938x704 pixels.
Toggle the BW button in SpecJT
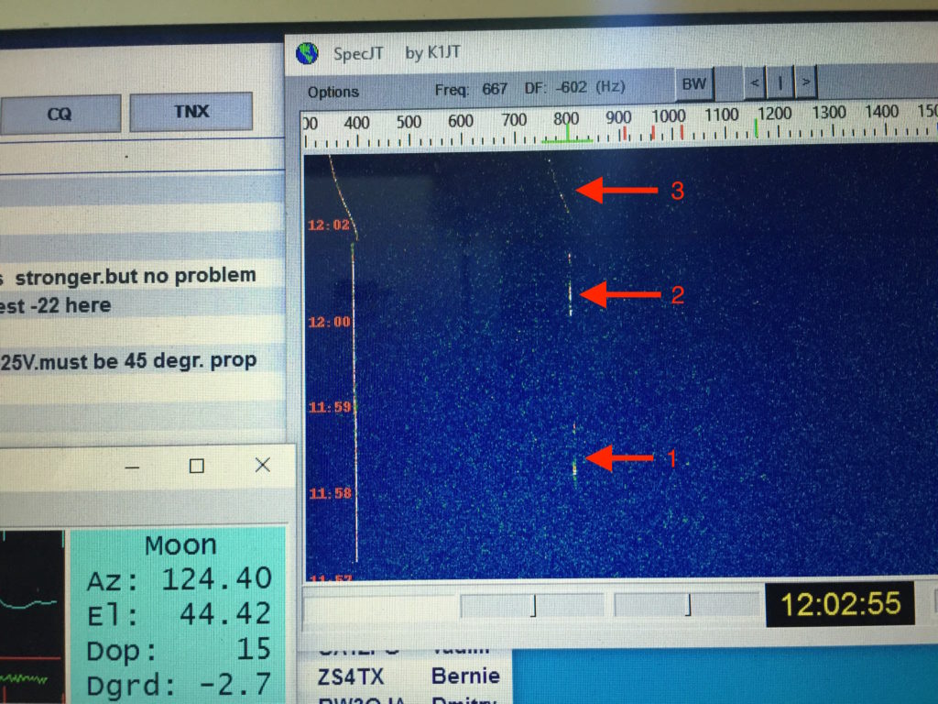694,83
